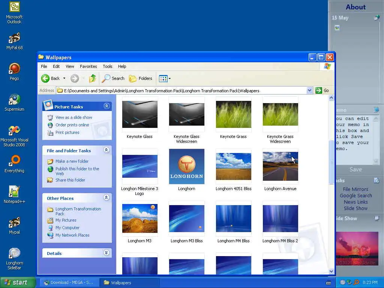Image resolution: width=384 pixels, height=288 pixels.
Task: Collapse File and Folder Tasks panel
Action: pyautogui.click(x=106, y=150)
